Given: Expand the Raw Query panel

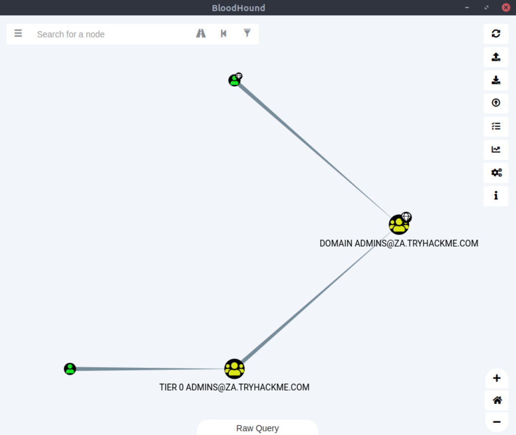Looking at the screenshot, I should [x=257, y=428].
